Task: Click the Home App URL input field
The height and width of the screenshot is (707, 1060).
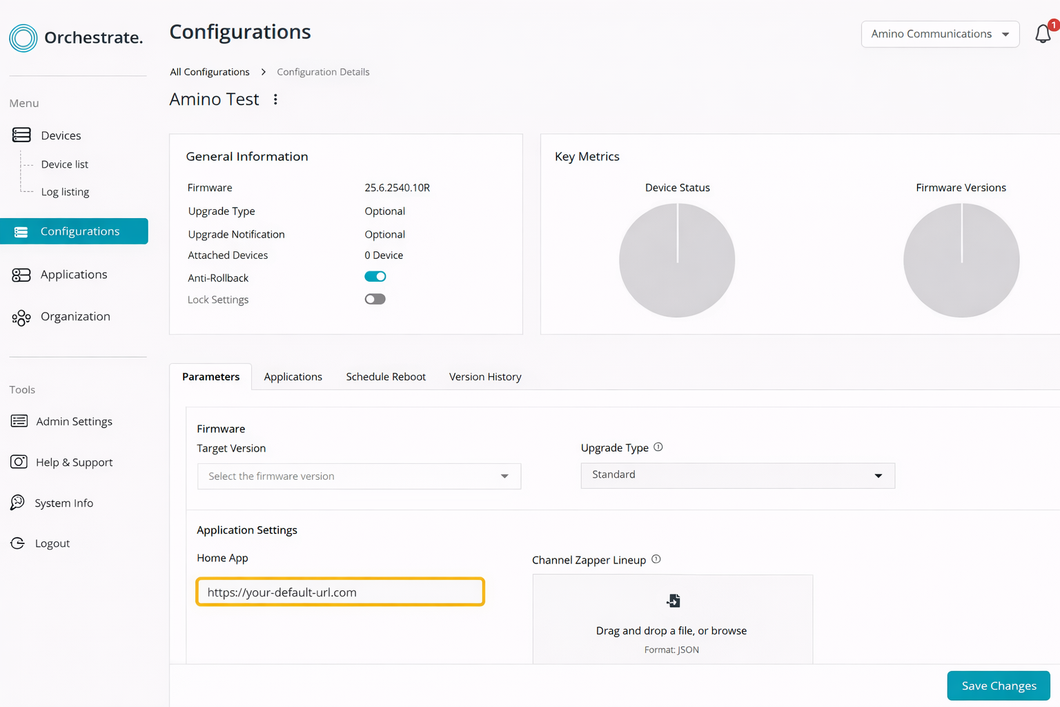Action: 340,592
